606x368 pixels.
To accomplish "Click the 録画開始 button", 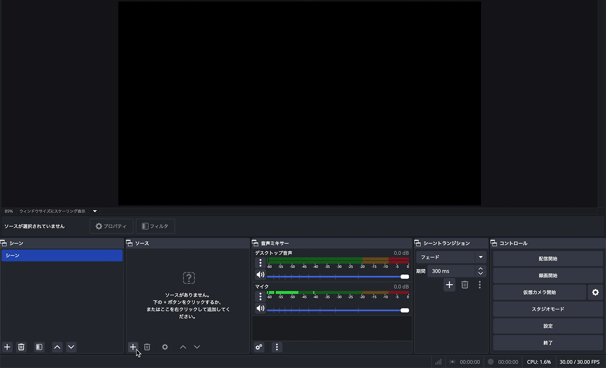I will (548, 275).
